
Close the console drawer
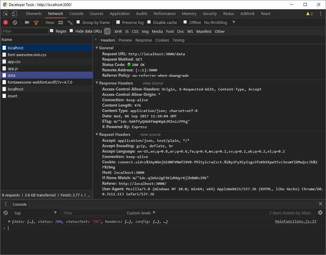320,204
